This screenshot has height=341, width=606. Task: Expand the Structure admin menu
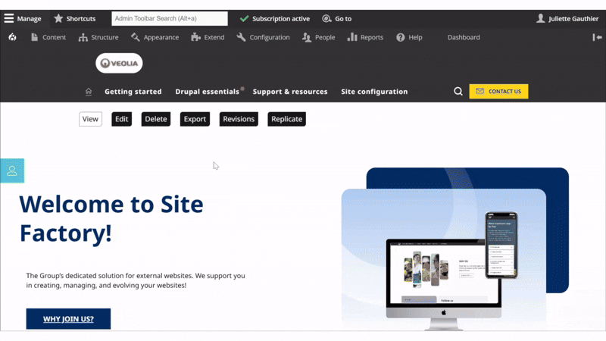pyautogui.click(x=98, y=37)
